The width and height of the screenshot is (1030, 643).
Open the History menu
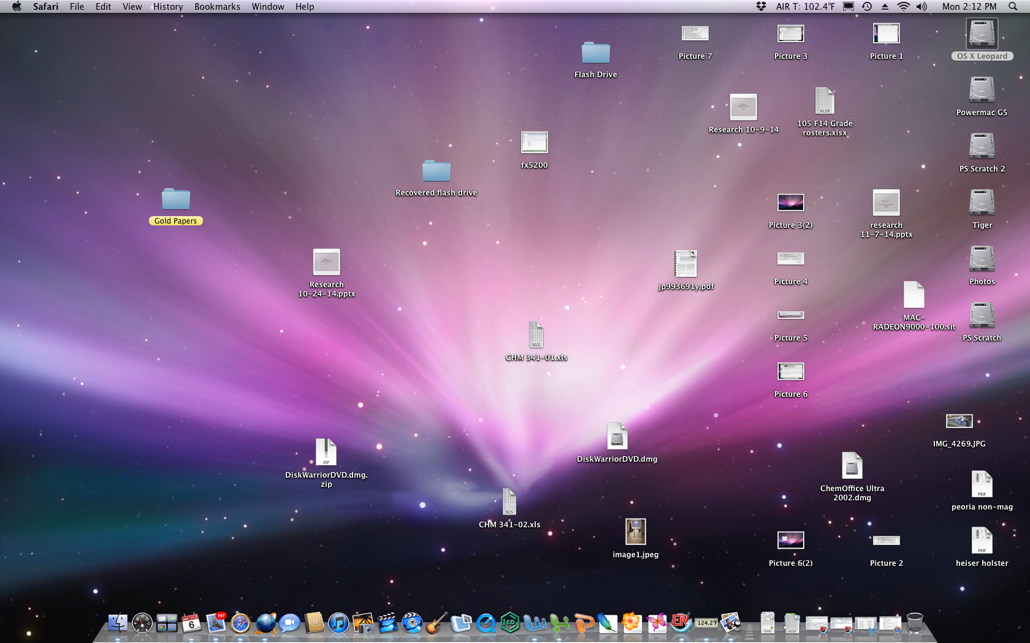pyautogui.click(x=167, y=7)
